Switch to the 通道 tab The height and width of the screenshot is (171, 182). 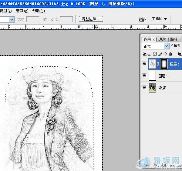point(162,39)
